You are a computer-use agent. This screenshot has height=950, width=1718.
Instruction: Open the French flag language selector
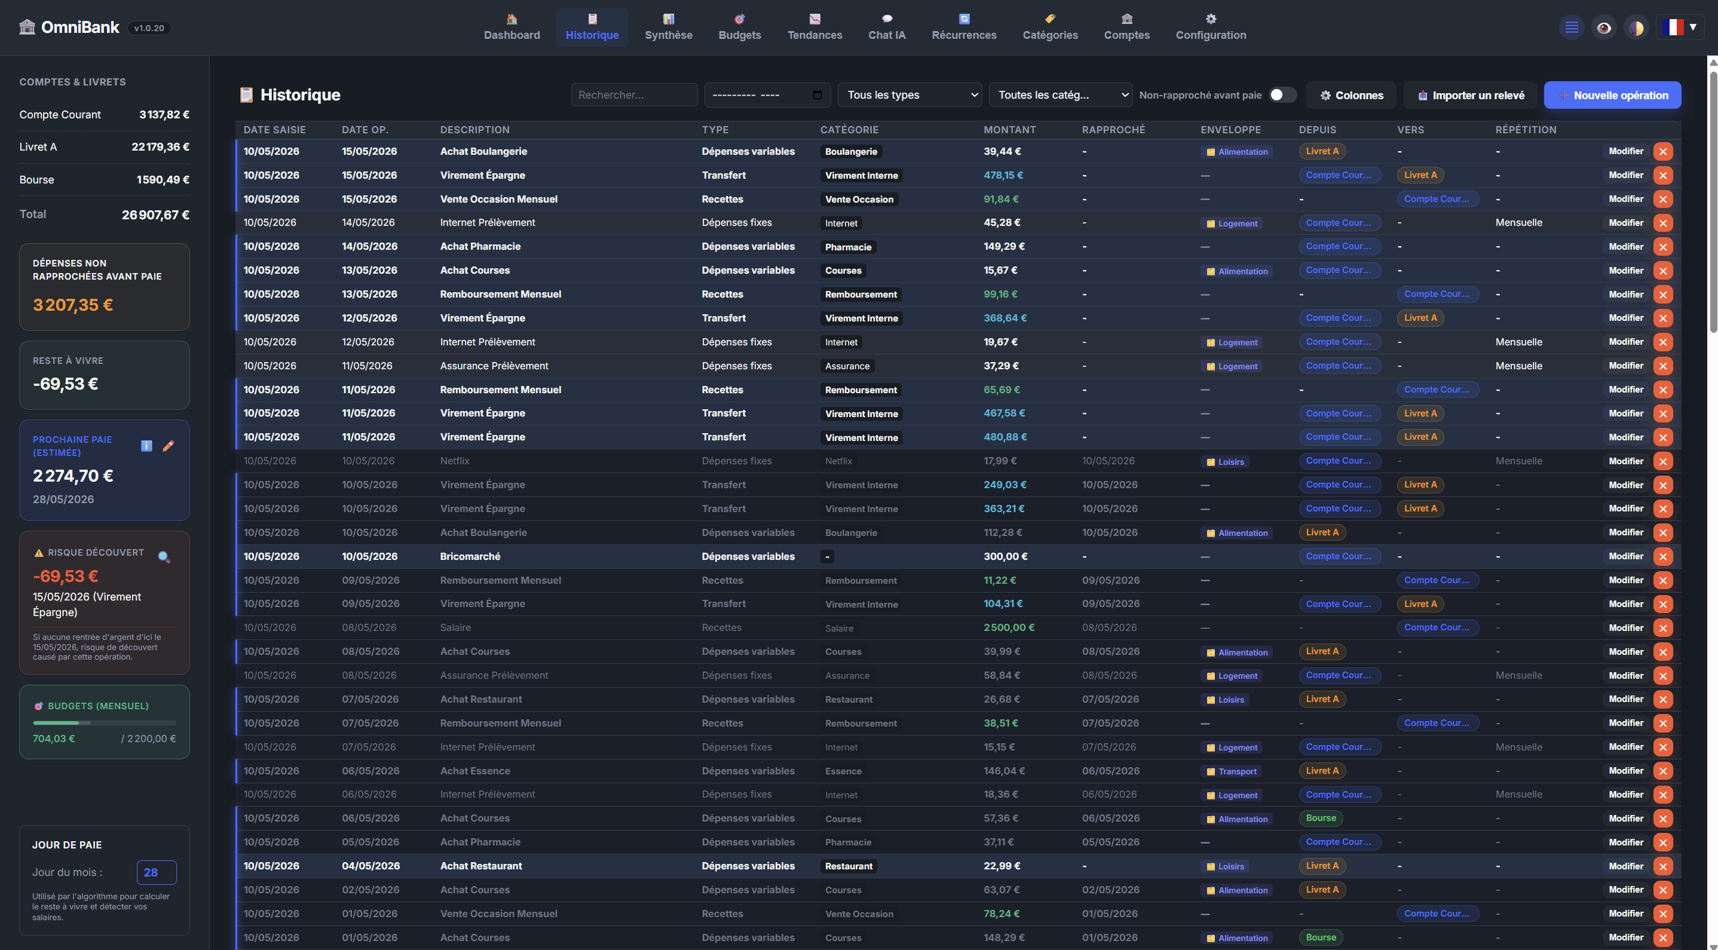point(1680,27)
